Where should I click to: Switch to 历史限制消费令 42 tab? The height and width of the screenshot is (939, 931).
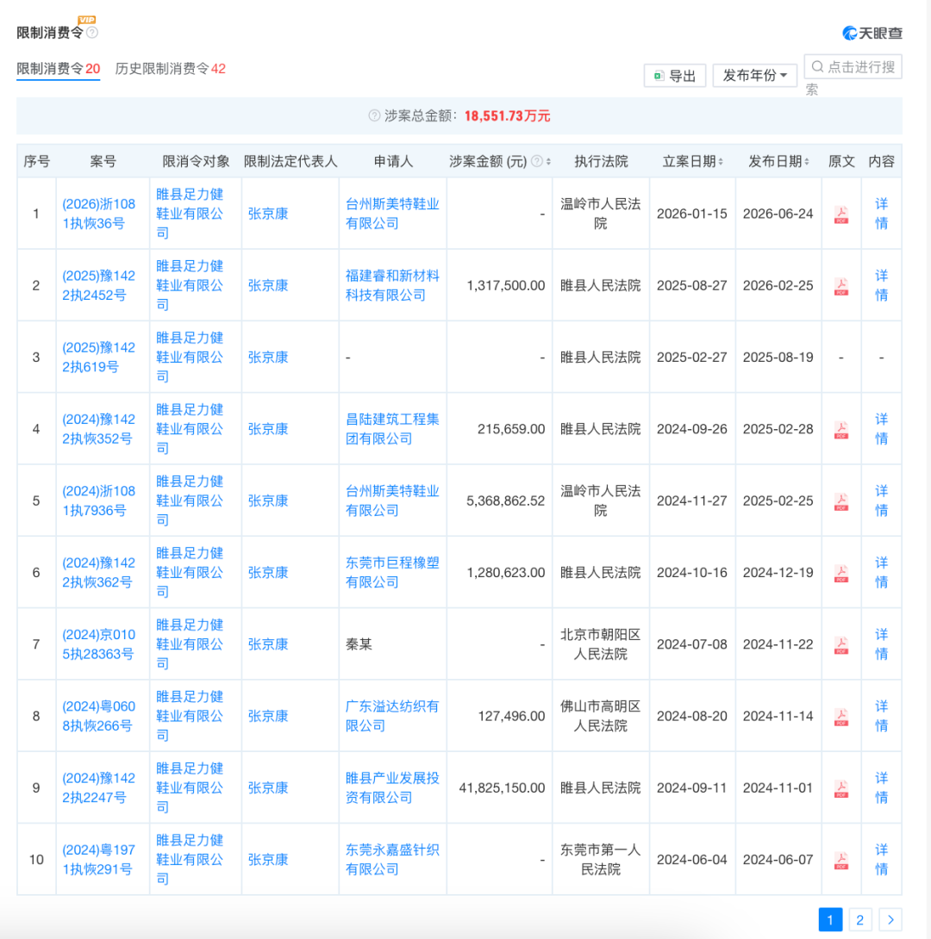tap(170, 69)
